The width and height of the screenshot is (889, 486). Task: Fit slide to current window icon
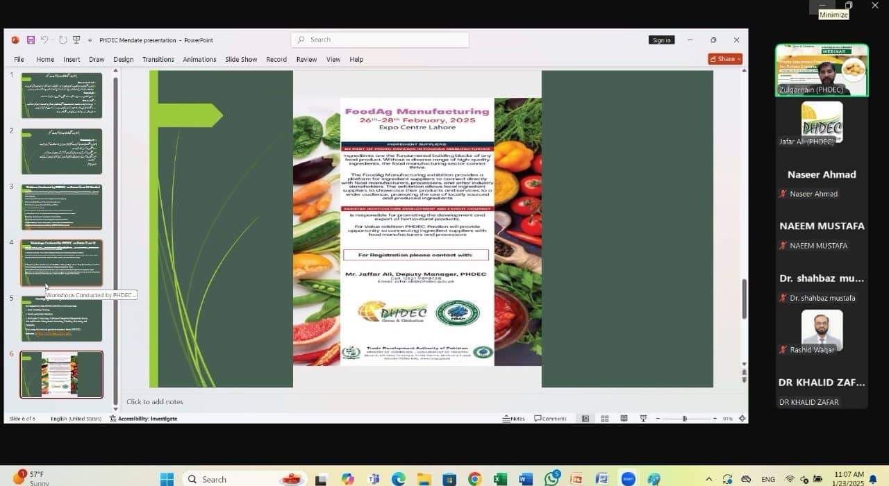click(x=742, y=419)
